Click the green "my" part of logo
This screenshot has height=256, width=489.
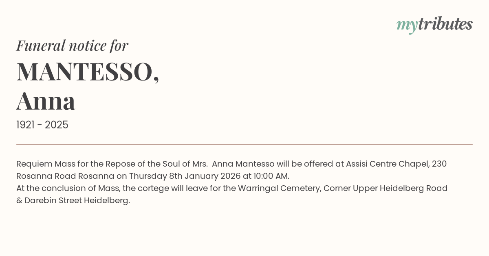pos(407,25)
